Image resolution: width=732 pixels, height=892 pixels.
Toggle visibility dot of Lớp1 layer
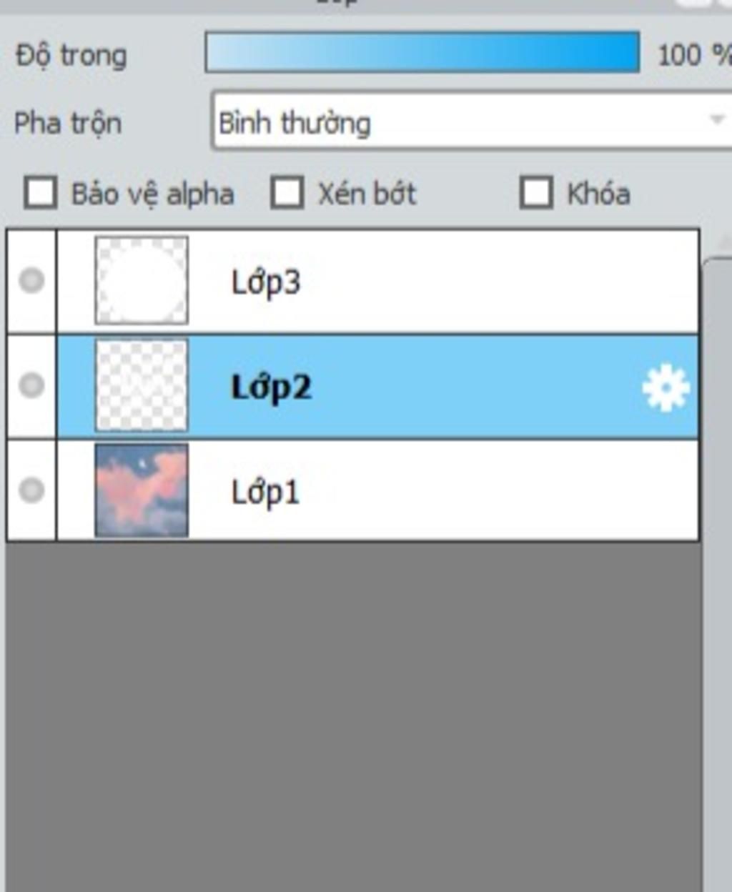(31, 490)
